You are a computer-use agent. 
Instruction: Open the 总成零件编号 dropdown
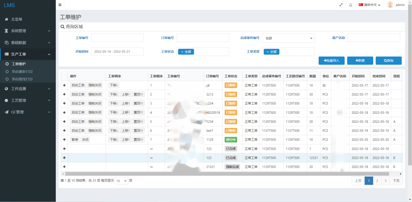[288, 38]
